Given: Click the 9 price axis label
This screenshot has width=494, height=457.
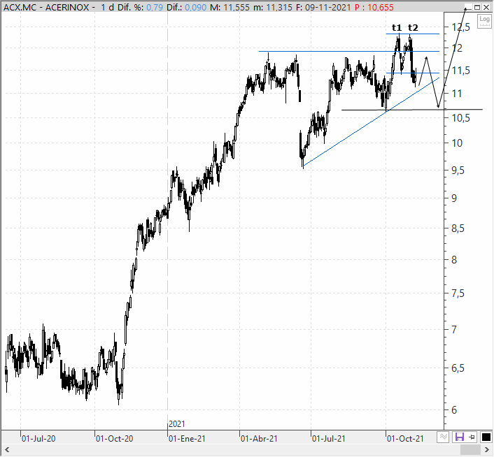Looking at the screenshot, I should tap(454, 198).
